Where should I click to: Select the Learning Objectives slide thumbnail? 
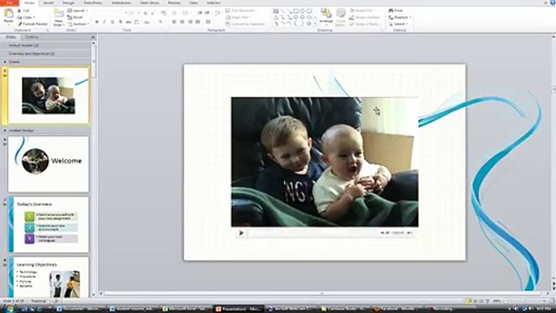pos(49,277)
